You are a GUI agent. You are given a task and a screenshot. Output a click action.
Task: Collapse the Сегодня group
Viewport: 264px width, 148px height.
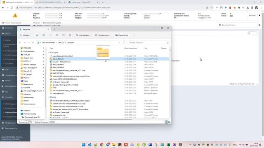pyautogui.click(x=49, y=53)
